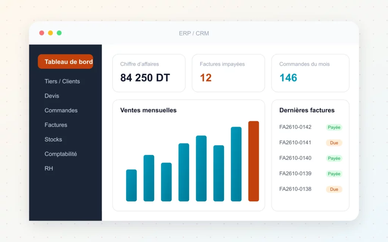This screenshot has height=242, width=388.
Task: Select Commandes in the sidebar
Action: (61, 110)
